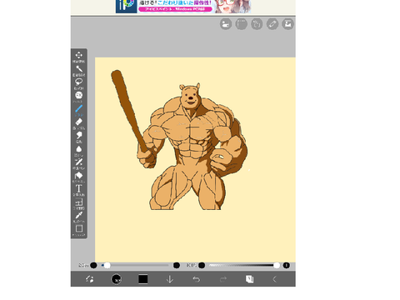Select the Eraser tool

79,122
